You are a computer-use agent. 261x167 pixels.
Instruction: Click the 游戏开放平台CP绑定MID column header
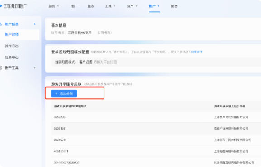tap(70, 106)
